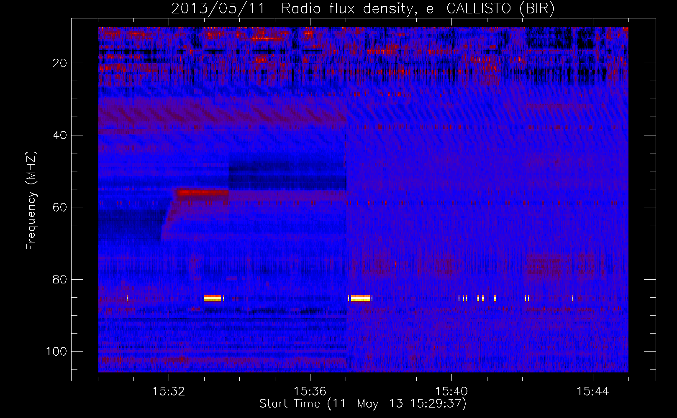Click the plot title '2013/05/11 Radio flux density, e-CALLISTO (BIR)'
Viewport: 677px width, 418px height.
pos(363,8)
